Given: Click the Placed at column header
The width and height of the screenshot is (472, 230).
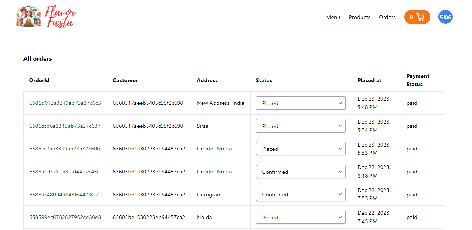Looking at the screenshot, I should [369, 80].
